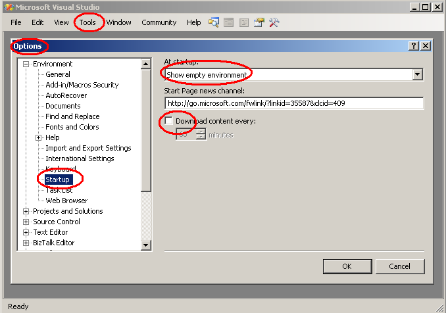This screenshot has width=446, height=313.
Task: Select Source Control label
Action: coord(57,222)
